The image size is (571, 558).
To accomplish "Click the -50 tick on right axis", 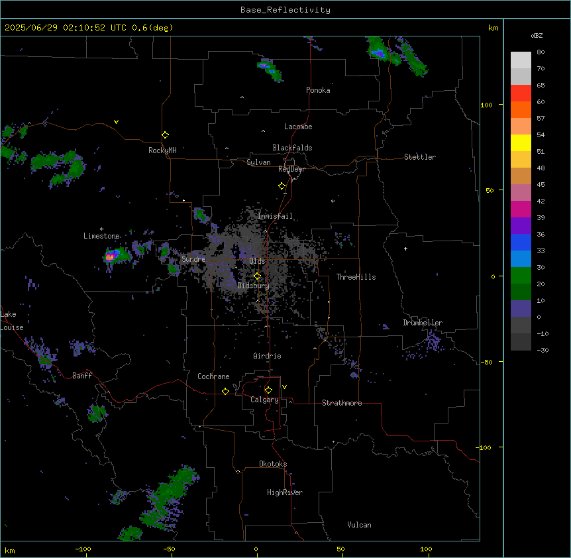I will point(486,362).
